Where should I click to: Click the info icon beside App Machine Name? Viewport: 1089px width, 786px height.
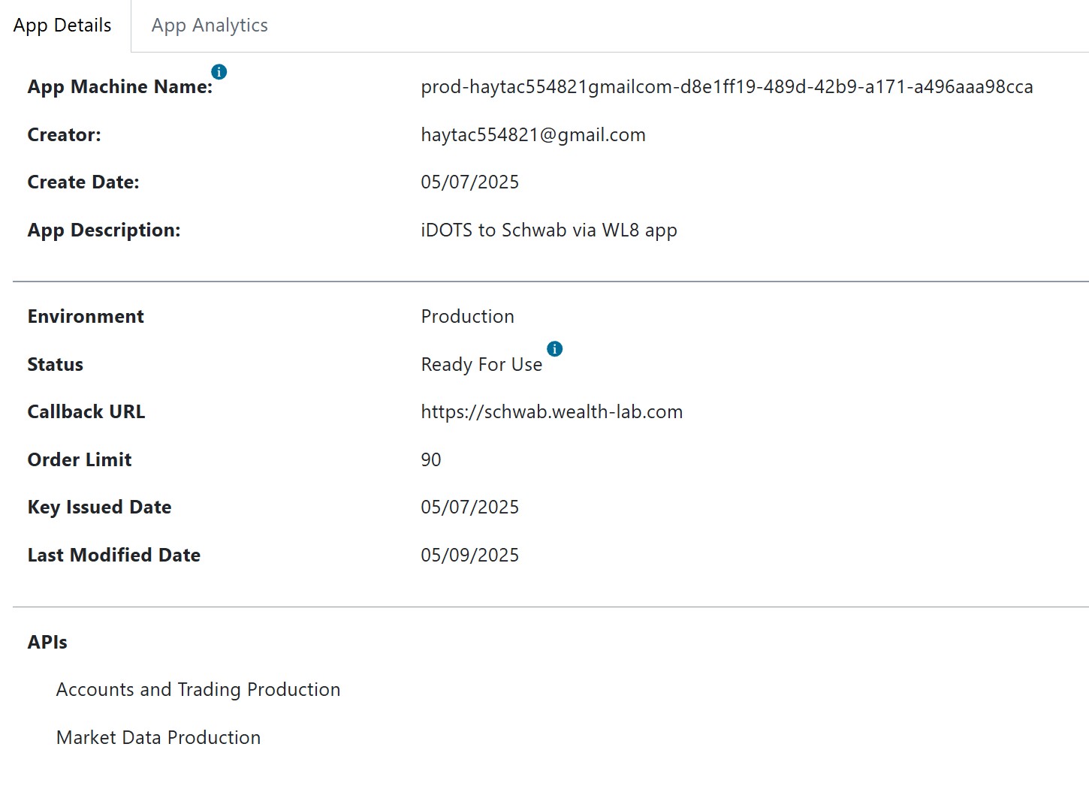tap(219, 72)
